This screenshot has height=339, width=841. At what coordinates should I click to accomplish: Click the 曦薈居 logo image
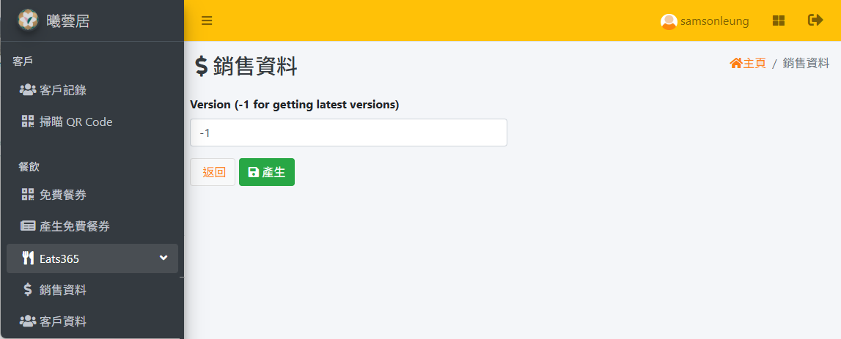28,21
